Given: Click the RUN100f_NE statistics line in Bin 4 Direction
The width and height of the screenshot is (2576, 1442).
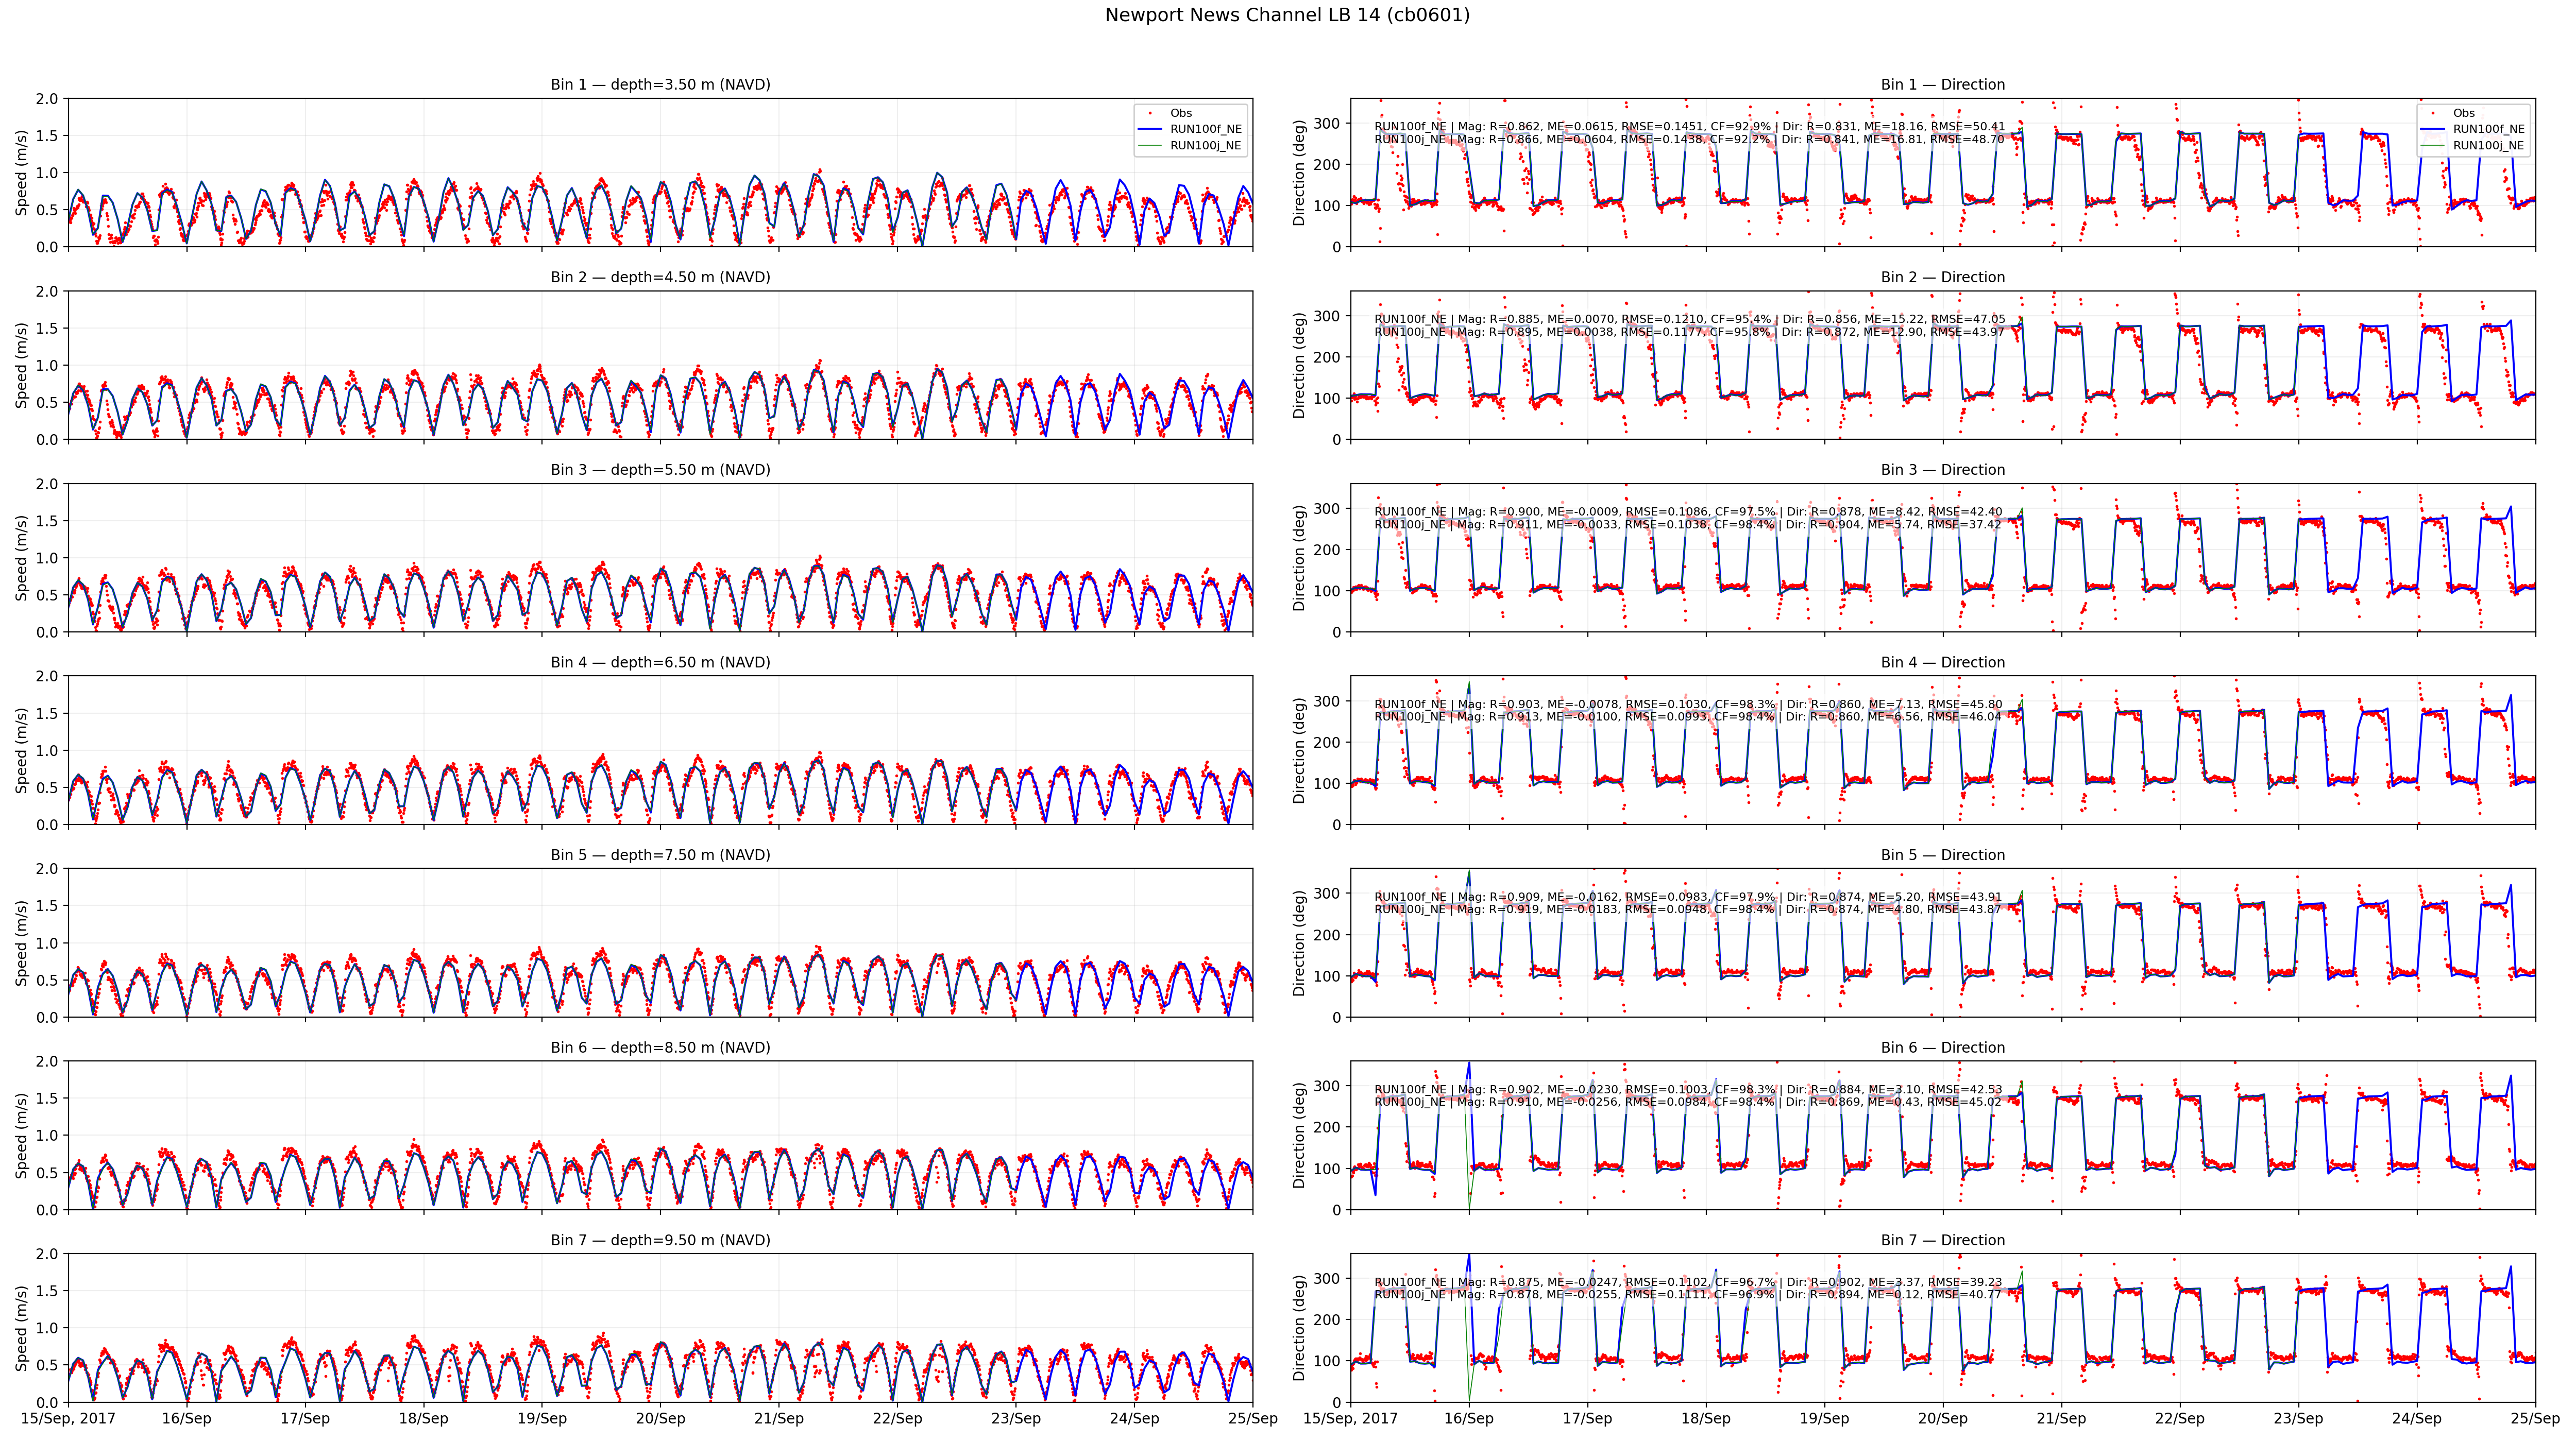Looking at the screenshot, I should click(x=1688, y=705).
